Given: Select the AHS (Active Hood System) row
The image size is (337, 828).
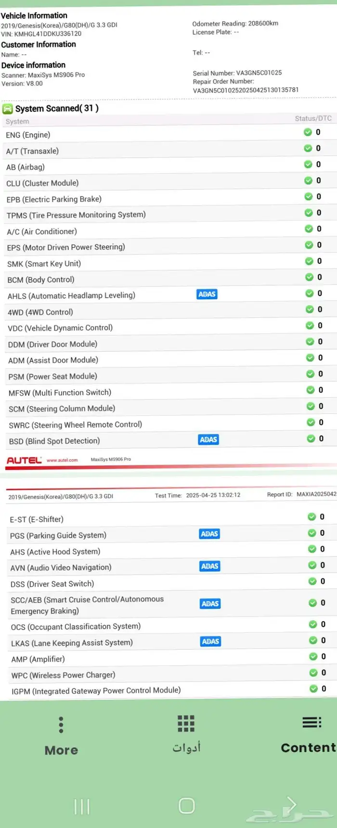Looking at the screenshot, I should (x=171, y=551).
